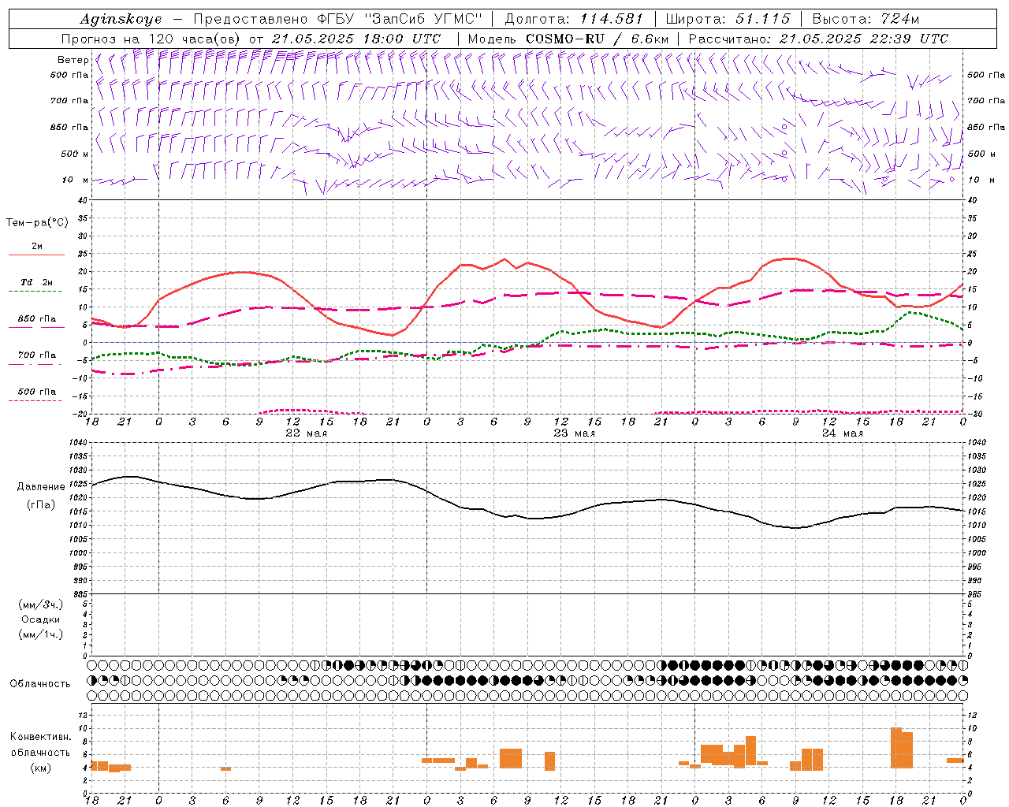The width and height of the screenshot is (1009, 807).
Task: Click the "Тем-ра(°C)" temperature panel label
Action: (x=37, y=222)
